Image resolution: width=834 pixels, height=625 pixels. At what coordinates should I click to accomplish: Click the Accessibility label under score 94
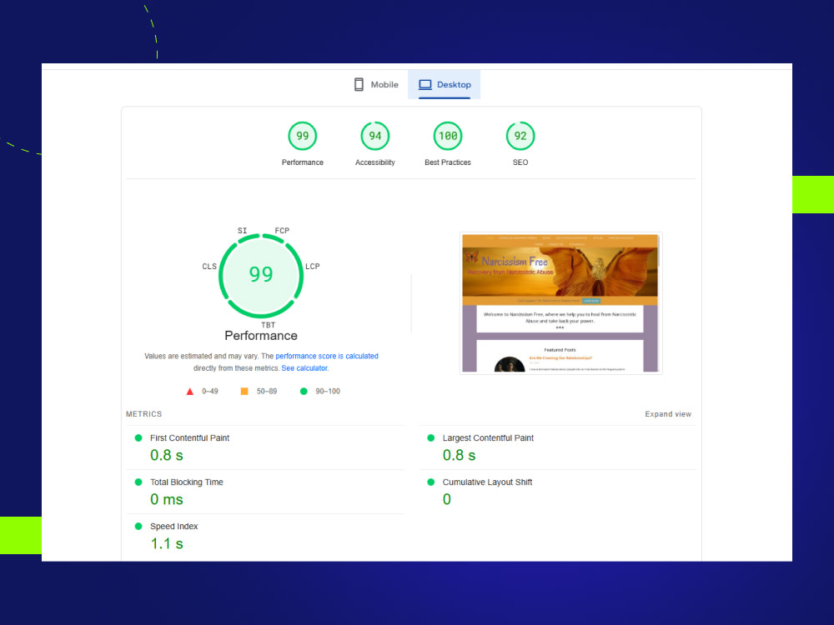point(375,162)
